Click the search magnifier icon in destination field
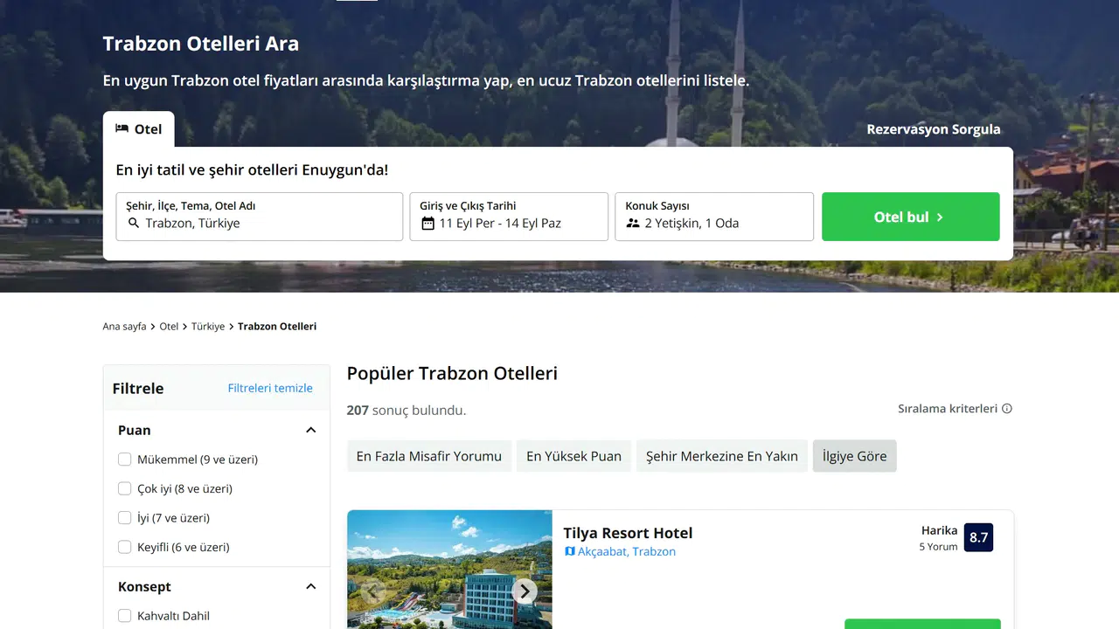Image resolution: width=1119 pixels, height=629 pixels. [x=134, y=224]
